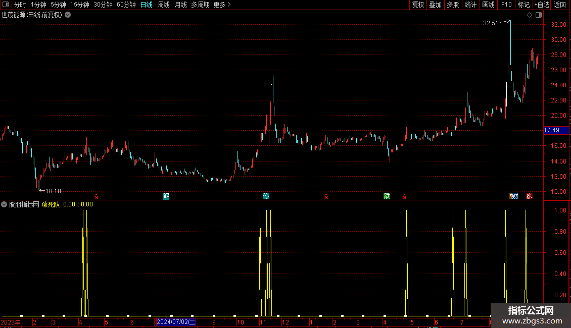The height and width of the screenshot is (328, 571).
Task: Open the 世茂能源 chart settings dropdown arrow
Action: [x=68, y=15]
